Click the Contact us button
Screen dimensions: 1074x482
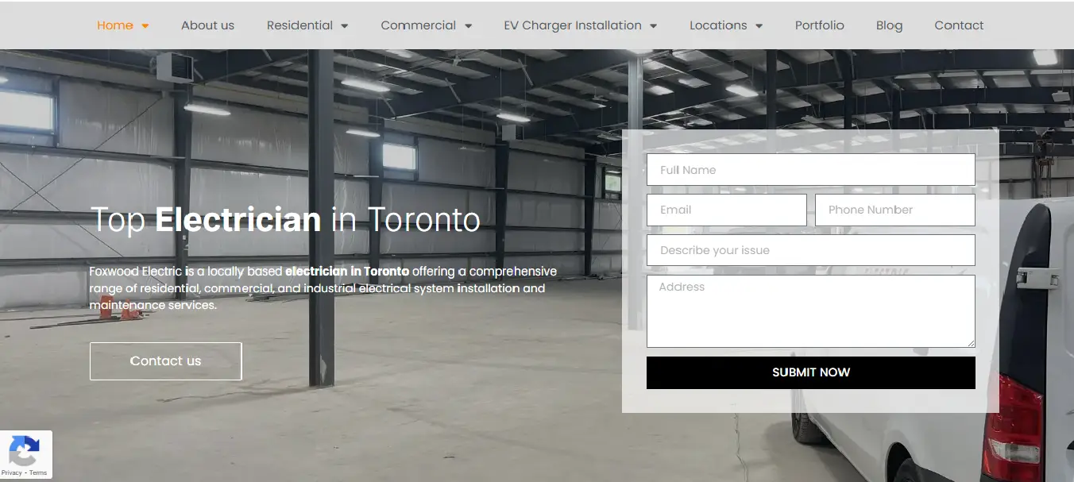[x=165, y=361]
